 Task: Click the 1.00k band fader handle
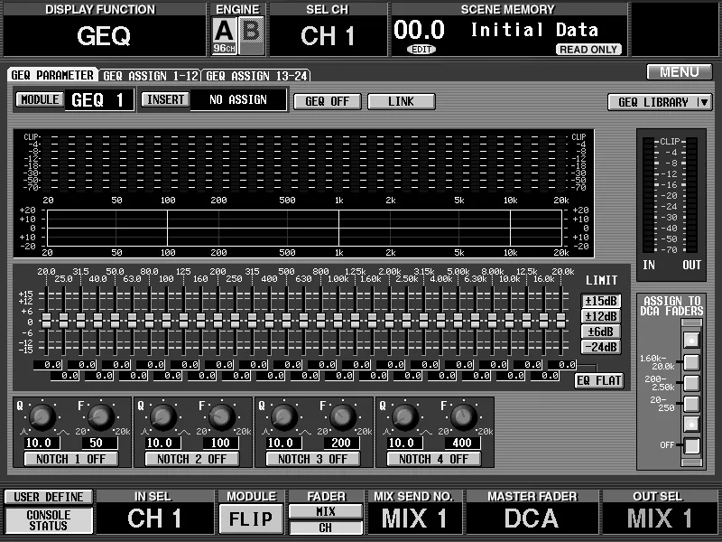[x=338, y=321]
